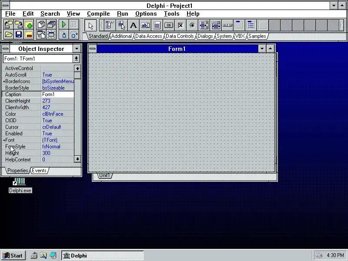
Task: Select the ListBox component
Action: (204, 25)
